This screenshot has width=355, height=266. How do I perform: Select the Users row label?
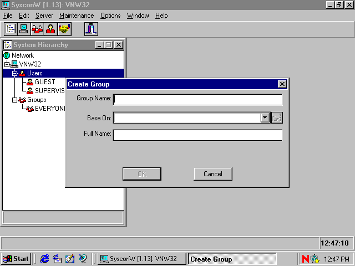(x=34, y=73)
